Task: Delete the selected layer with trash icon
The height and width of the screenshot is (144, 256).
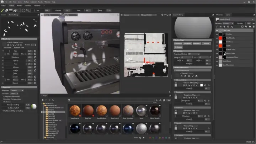Action: click(254, 27)
